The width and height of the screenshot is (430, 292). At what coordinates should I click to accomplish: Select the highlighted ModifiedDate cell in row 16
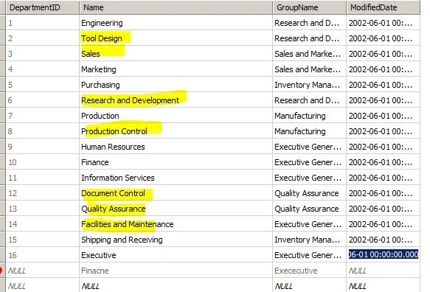point(383,254)
